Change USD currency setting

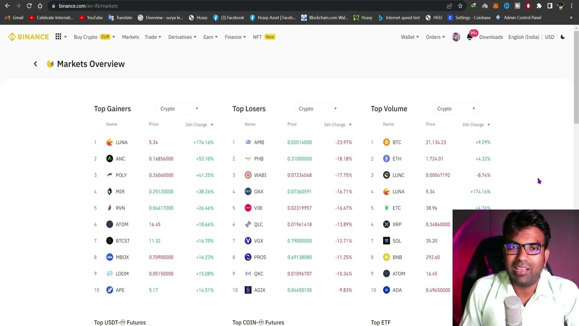coord(550,37)
